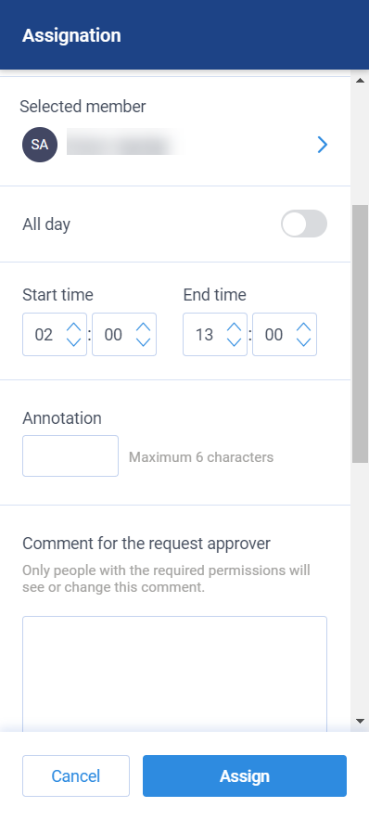Screen dimensions: 369x820
Task: Click the scrollbar up arrow
Action: click(x=360, y=81)
